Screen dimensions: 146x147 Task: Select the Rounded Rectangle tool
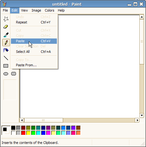14,74
